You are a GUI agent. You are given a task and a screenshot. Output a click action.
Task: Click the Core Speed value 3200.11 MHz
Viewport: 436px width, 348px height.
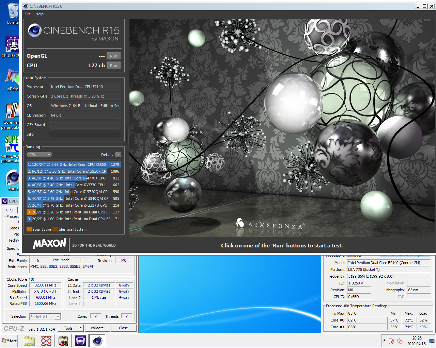(x=45, y=285)
